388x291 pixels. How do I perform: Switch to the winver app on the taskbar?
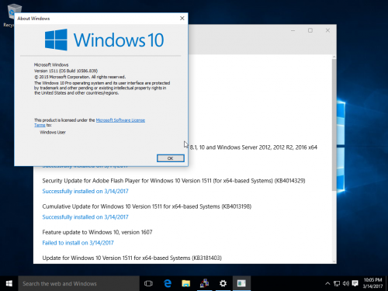click(241, 283)
